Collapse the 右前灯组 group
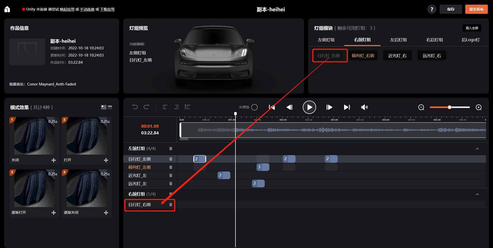493x248 pixels. [x=477, y=194]
